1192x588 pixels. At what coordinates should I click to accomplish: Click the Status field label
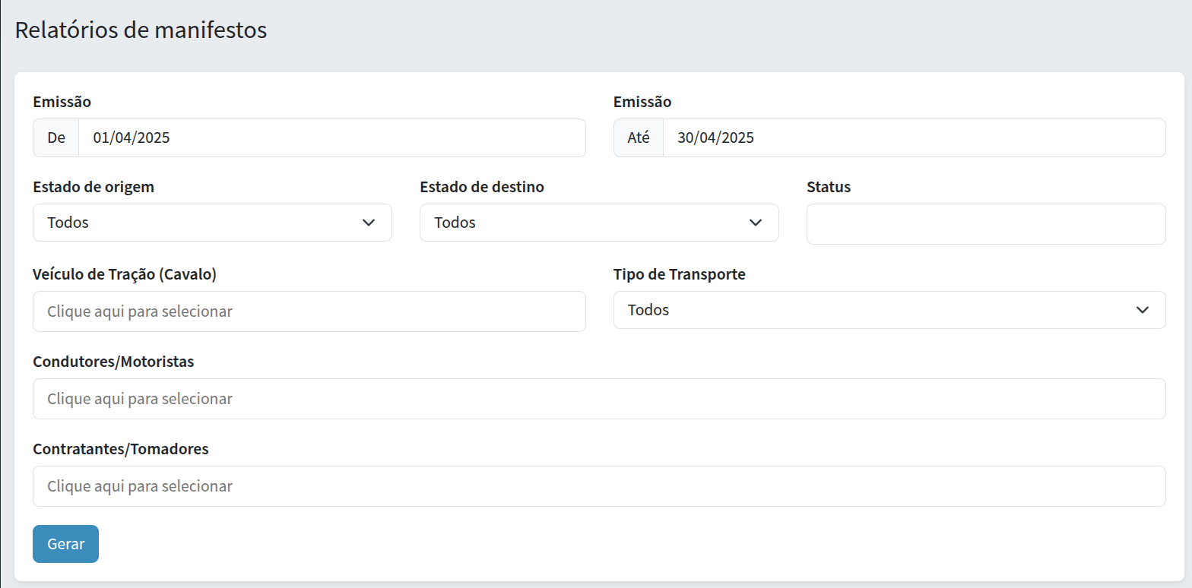(x=828, y=187)
